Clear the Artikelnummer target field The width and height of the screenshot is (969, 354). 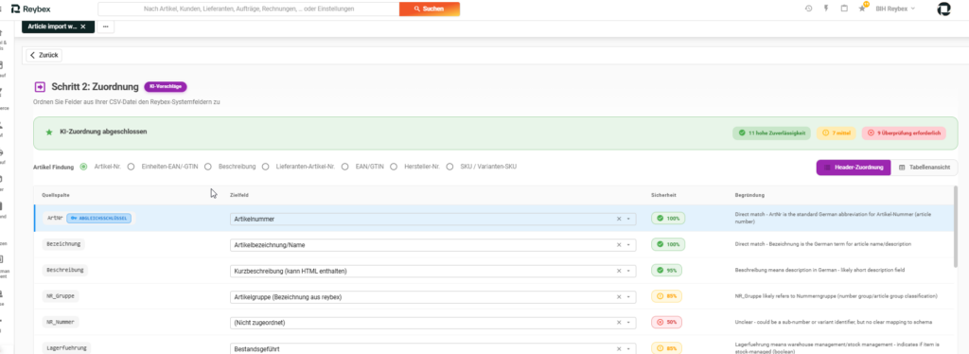[x=619, y=219]
